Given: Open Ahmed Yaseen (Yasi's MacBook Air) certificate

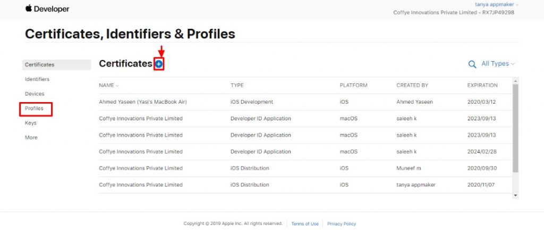Looking at the screenshot, I should point(305,102).
